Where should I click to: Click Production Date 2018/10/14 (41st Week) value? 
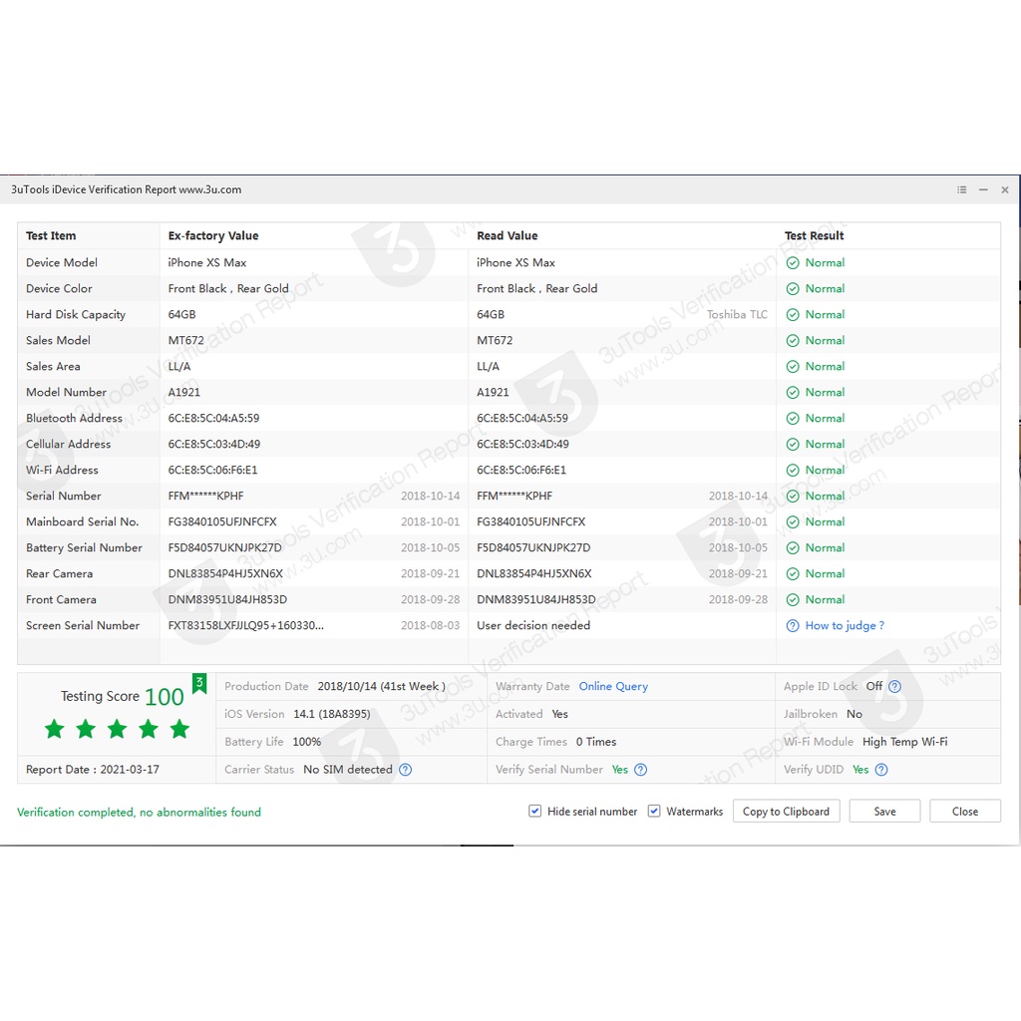pos(382,686)
